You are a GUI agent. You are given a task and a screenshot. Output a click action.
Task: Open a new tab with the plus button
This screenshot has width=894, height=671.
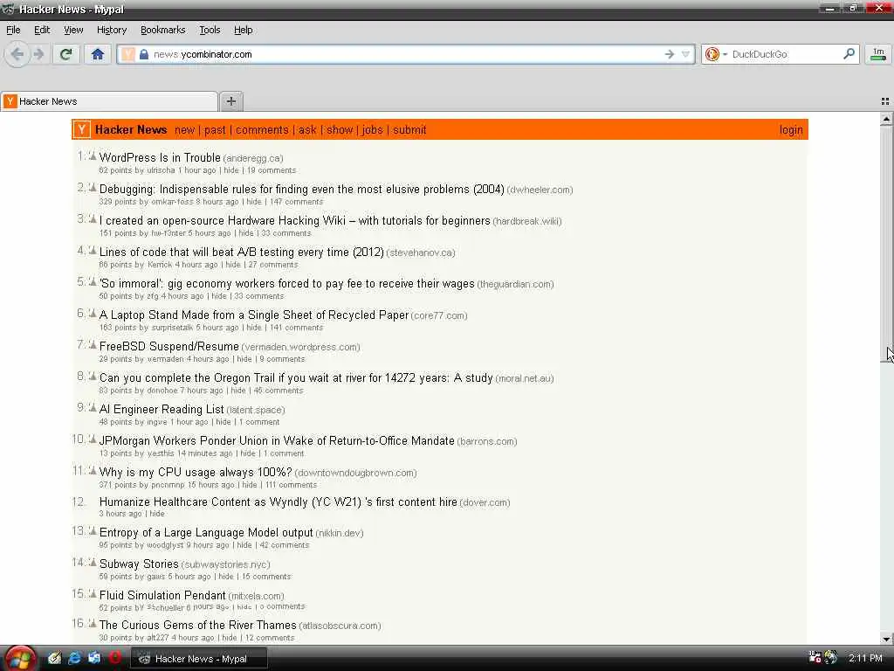pyautogui.click(x=230, y=101)
